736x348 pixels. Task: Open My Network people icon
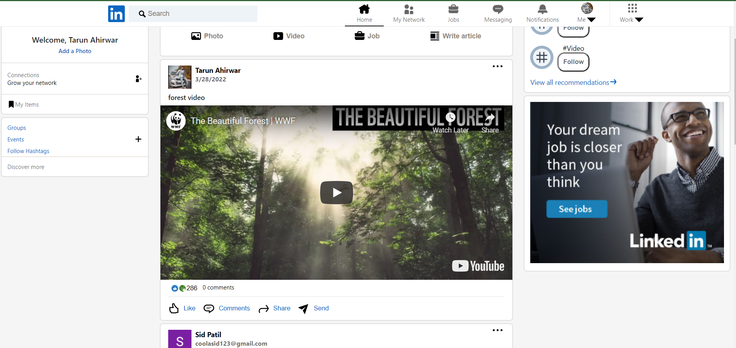(409, 9)
